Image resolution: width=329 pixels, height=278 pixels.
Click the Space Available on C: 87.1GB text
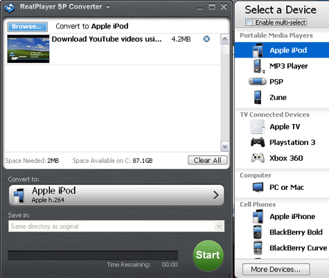112,161
